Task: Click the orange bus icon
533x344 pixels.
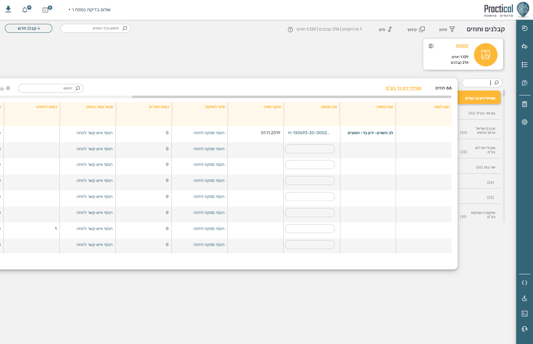Action: pos(486,55)
